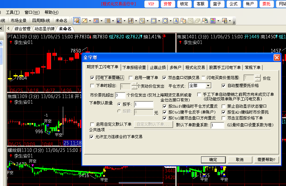Click the 按手 quantity input field
The height and width of the screenshot is (186, 286).
(x=143, y=104)
